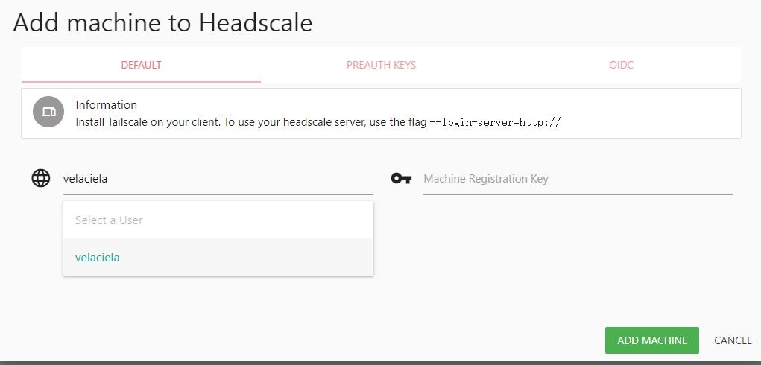Click the key icon next to Machine Registration Key
The height and width of the screenshot is (365, 761).
tap(401, 178)
